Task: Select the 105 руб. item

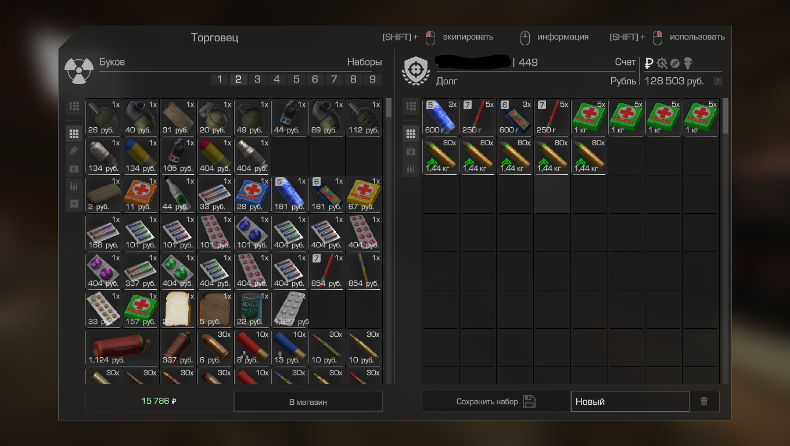Action: (x=178, y=156)
